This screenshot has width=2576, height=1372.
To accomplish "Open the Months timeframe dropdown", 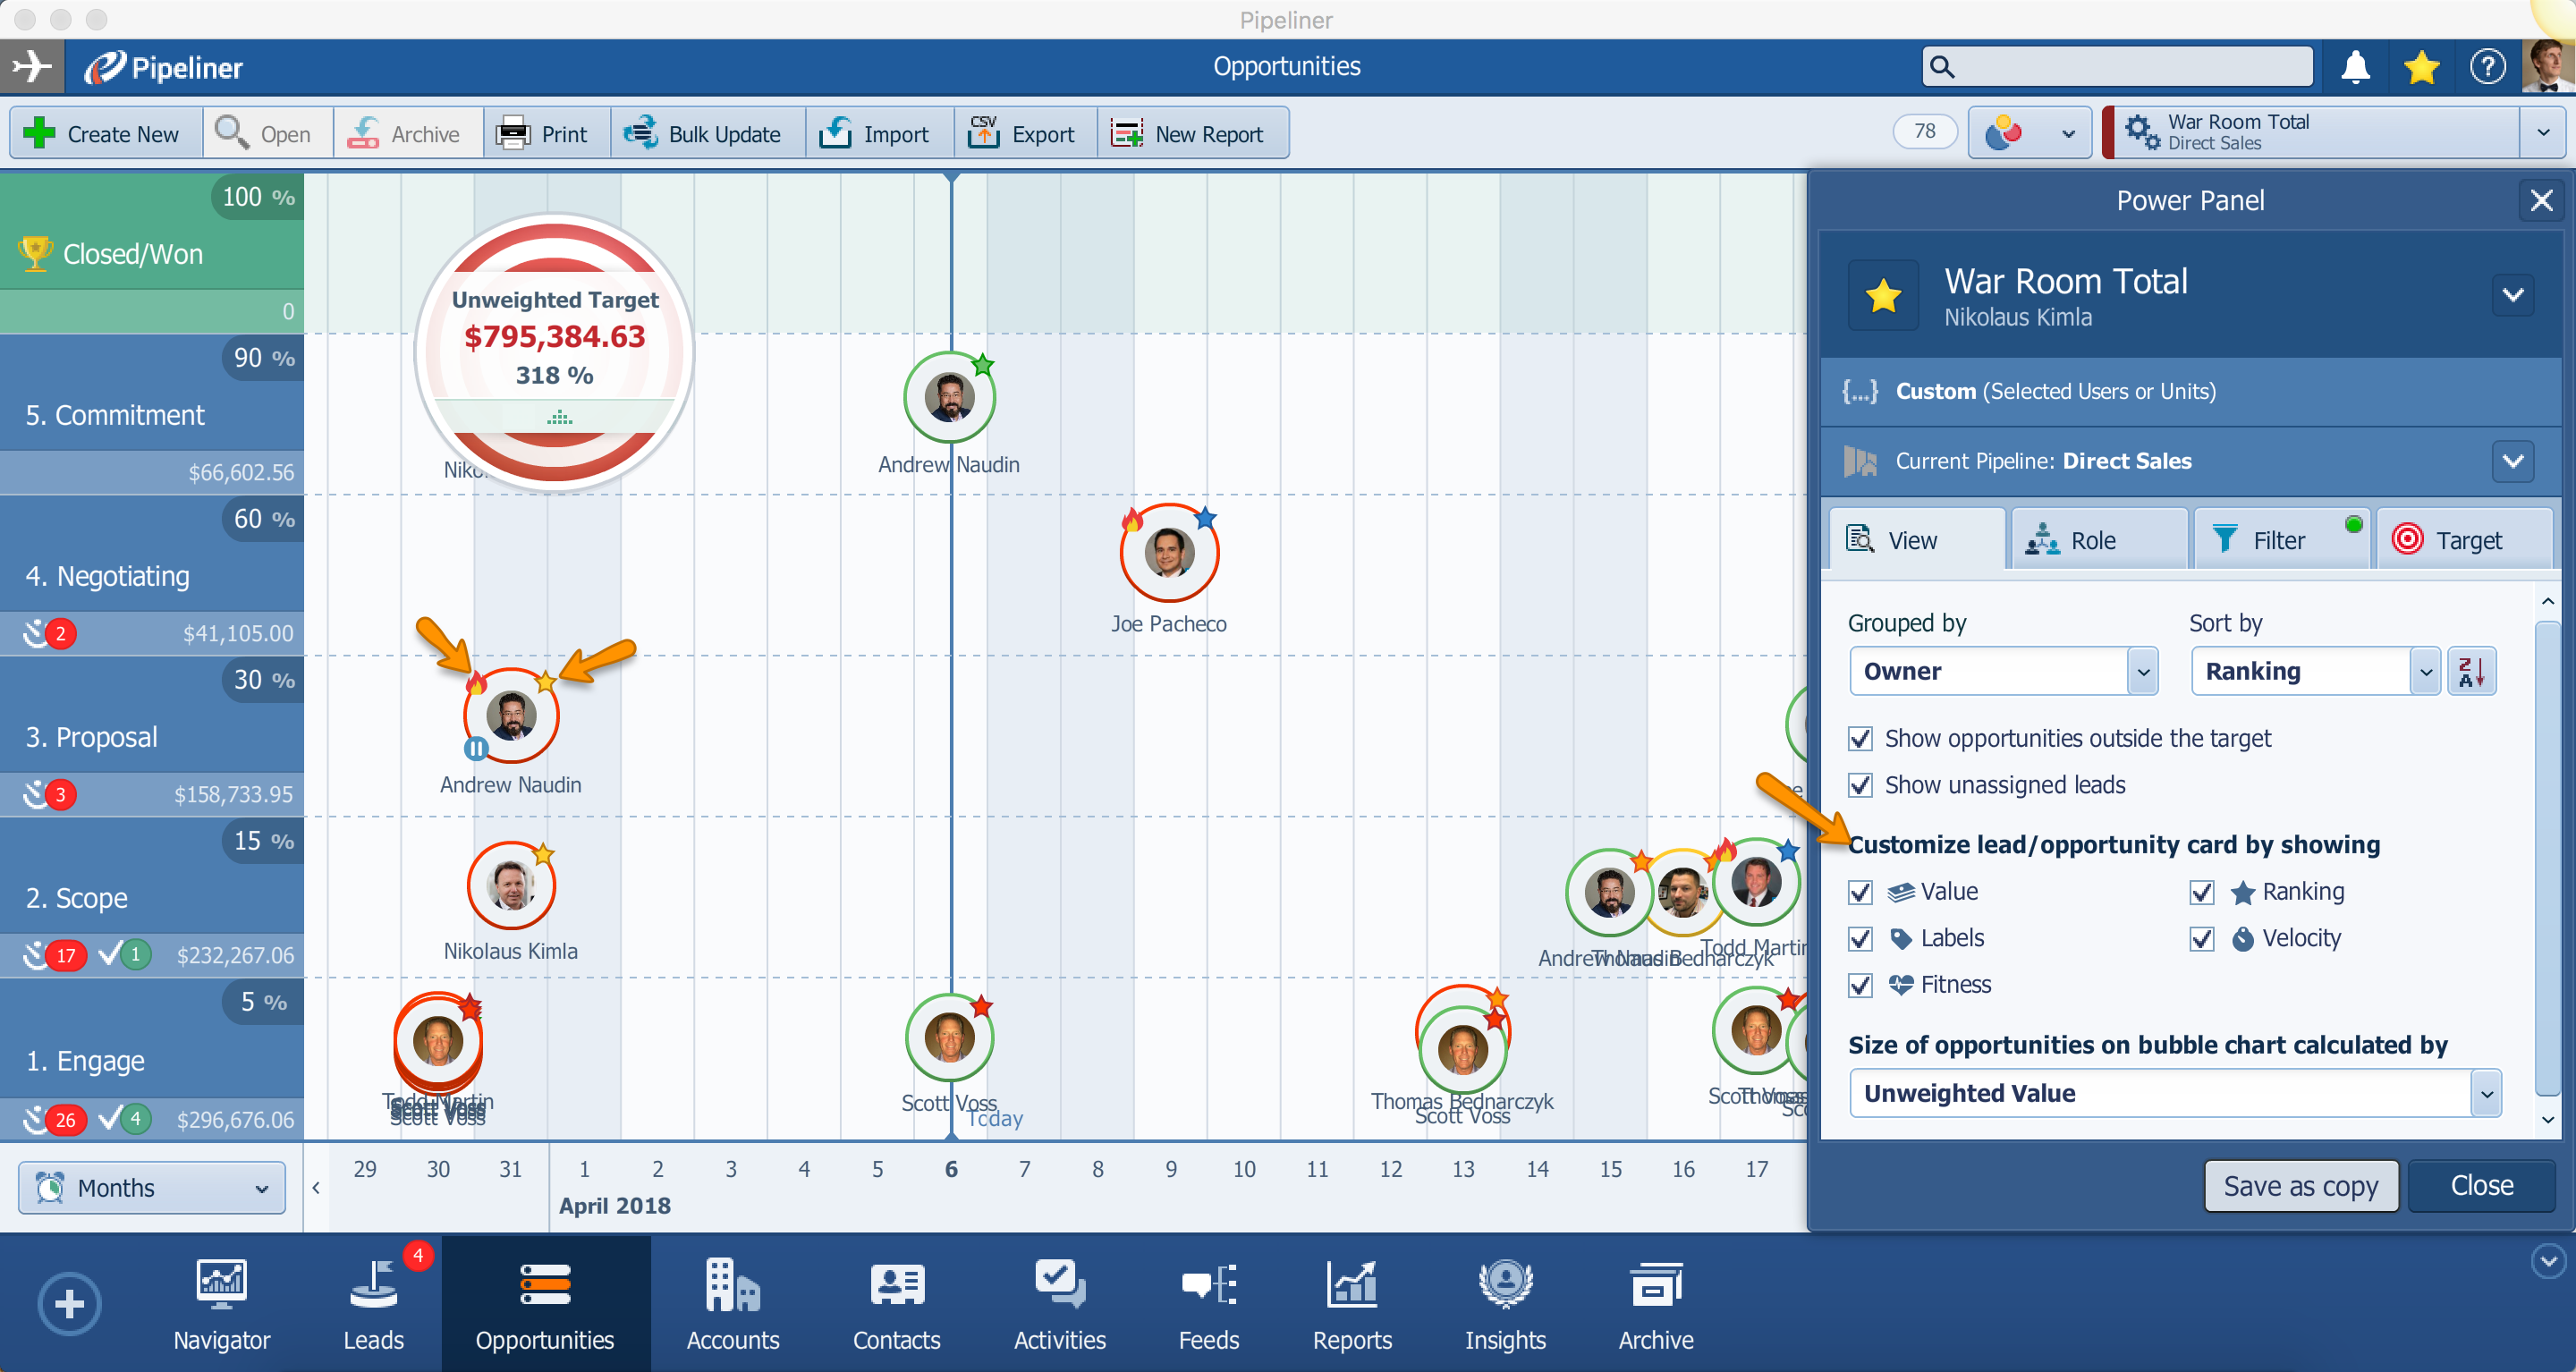I will (152, 1188).
